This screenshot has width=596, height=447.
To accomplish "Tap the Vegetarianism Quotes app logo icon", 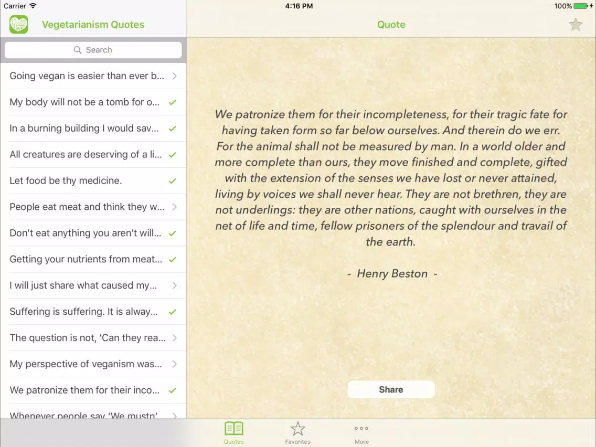I will pyautogui.click(x=19, y=25).
